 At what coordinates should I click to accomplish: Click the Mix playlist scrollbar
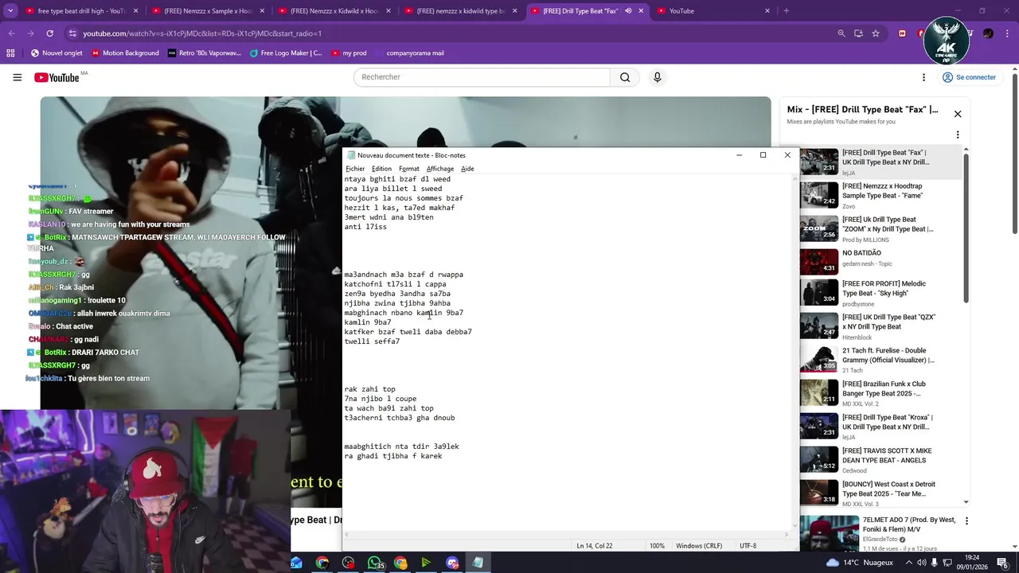(x=966, y=228)
